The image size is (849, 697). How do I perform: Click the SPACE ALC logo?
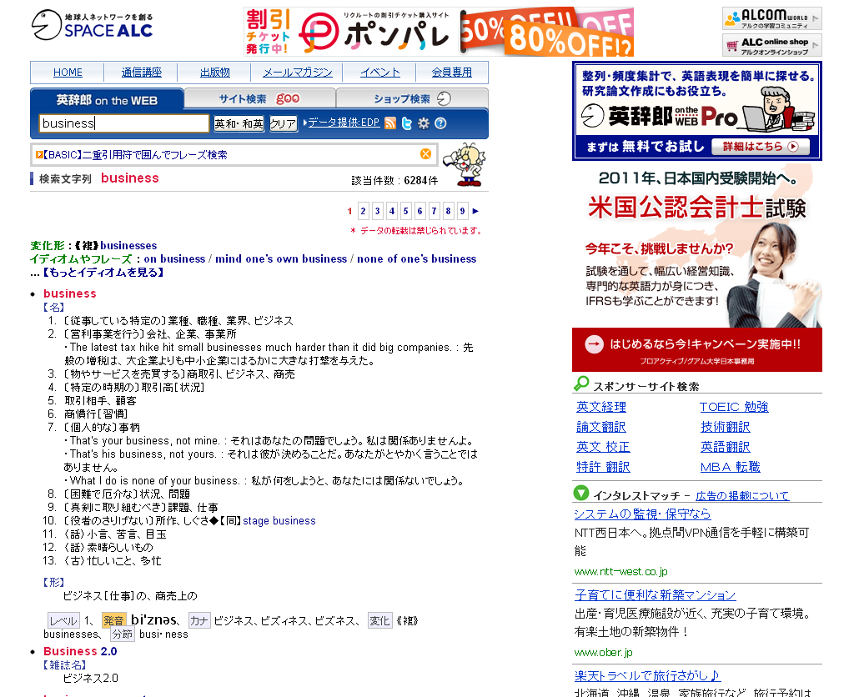tap(92, 26)
